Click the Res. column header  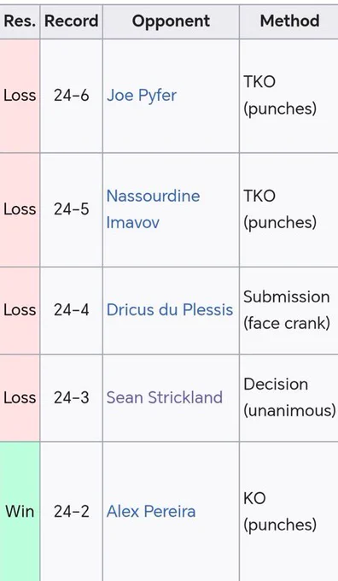(x=20, y=21)
